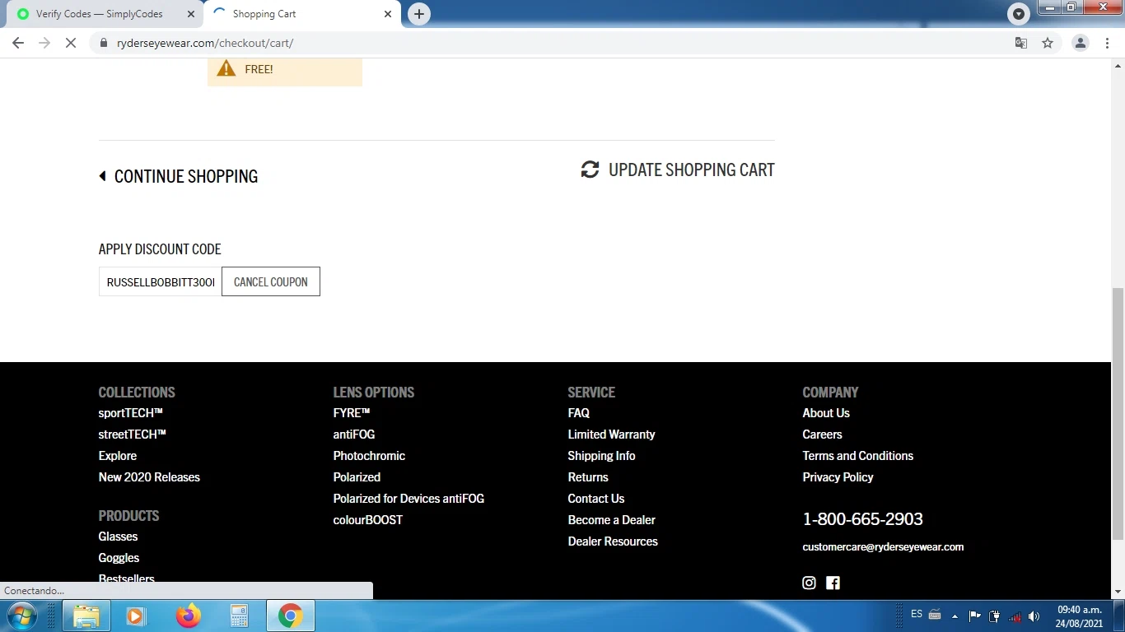Image resolution: width=1125 pixels, height=632 pixels.
Task: Click the ES language indicator
Action: click(917, 614)
